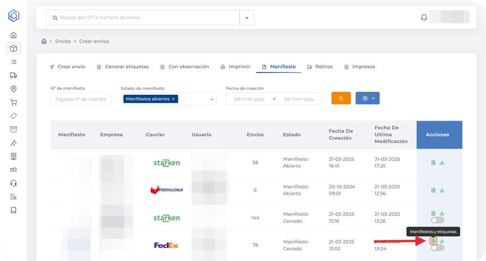Switch to the Retiros tab

pos(319,66)
